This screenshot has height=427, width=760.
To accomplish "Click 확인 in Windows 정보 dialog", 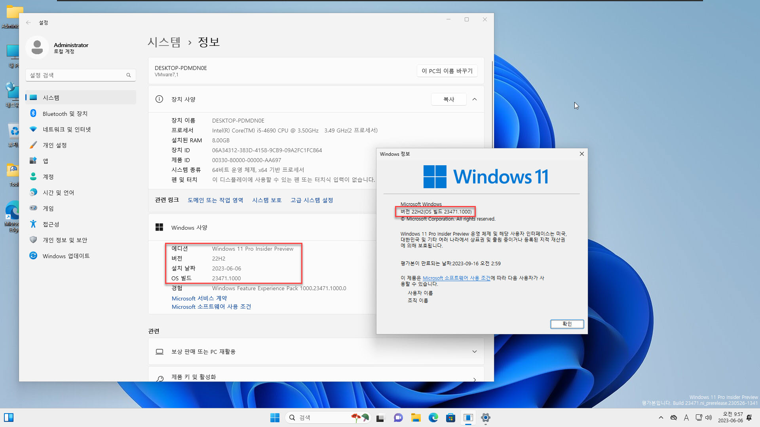I will tap(567, 324).
